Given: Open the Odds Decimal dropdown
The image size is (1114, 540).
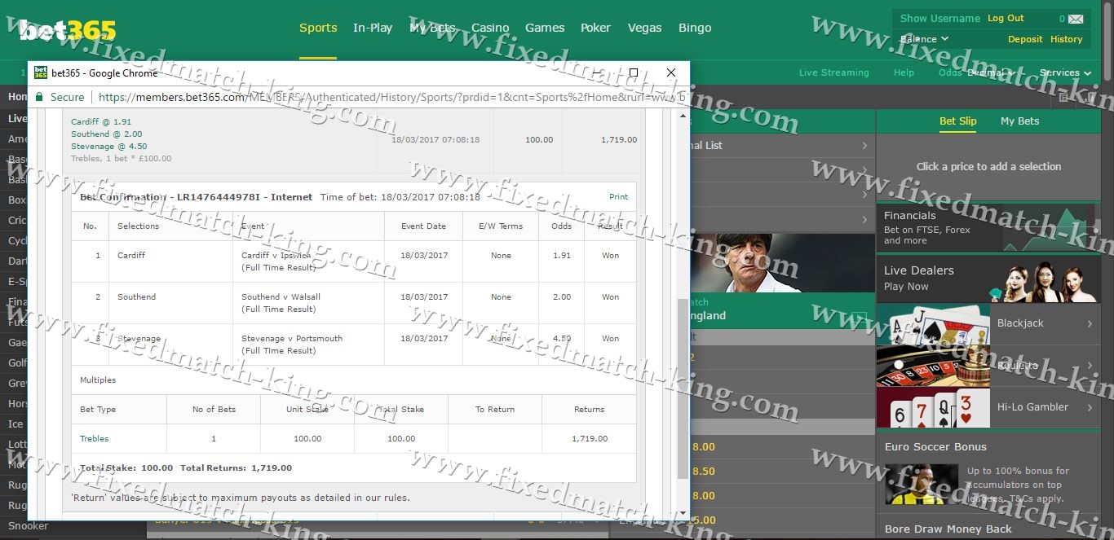Looking at the screenshot, I should (x=976, y=72).
